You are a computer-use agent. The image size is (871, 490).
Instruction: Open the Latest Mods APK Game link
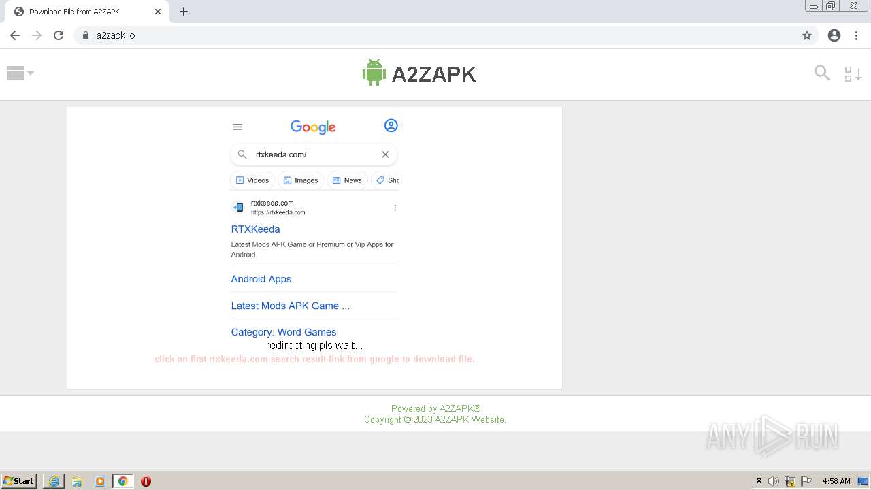pos(291,306)
